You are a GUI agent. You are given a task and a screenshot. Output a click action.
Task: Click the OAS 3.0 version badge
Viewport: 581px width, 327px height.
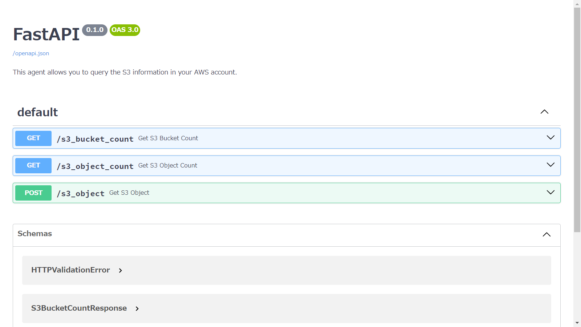pyautogui.click(x=125, y=30)
